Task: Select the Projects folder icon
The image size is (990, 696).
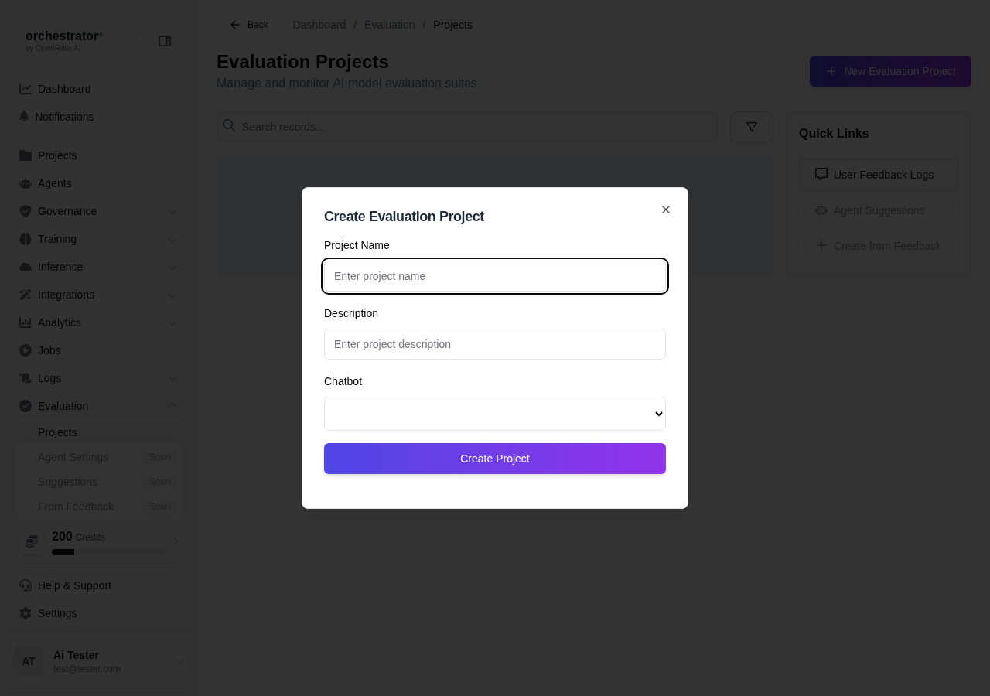Action: point(26,155)
